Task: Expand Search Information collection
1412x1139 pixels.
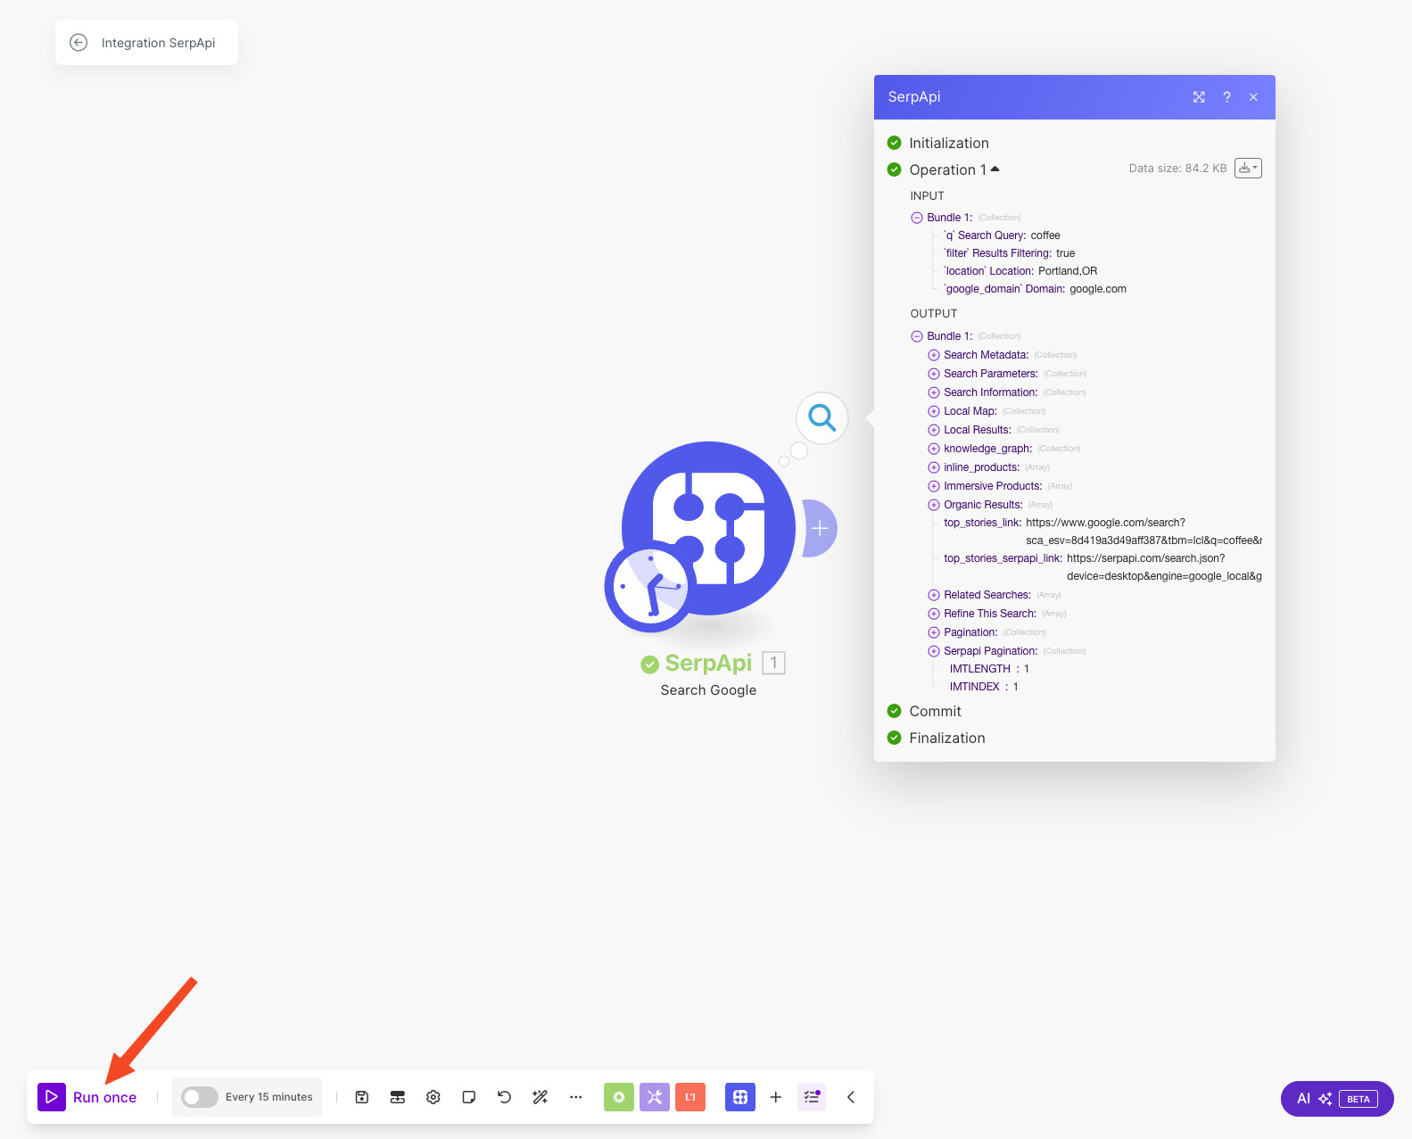Action: 934,392
